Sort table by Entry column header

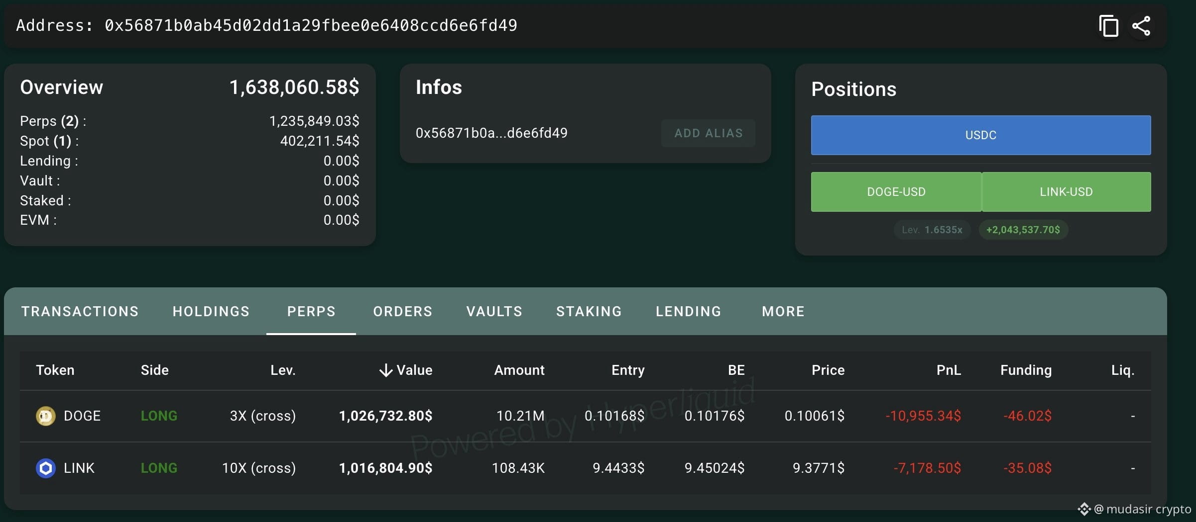[x=628, y=370]
